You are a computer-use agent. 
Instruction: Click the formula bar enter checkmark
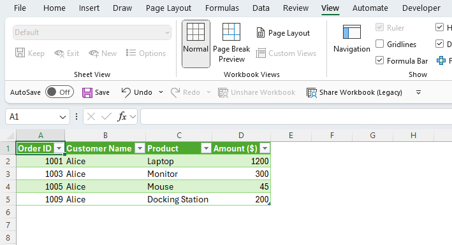[x=106, y=116]
